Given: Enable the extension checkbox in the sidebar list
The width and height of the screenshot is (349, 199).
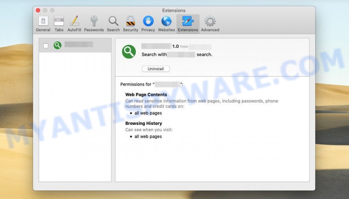Looking at the screenshot, I should point(46,46).
